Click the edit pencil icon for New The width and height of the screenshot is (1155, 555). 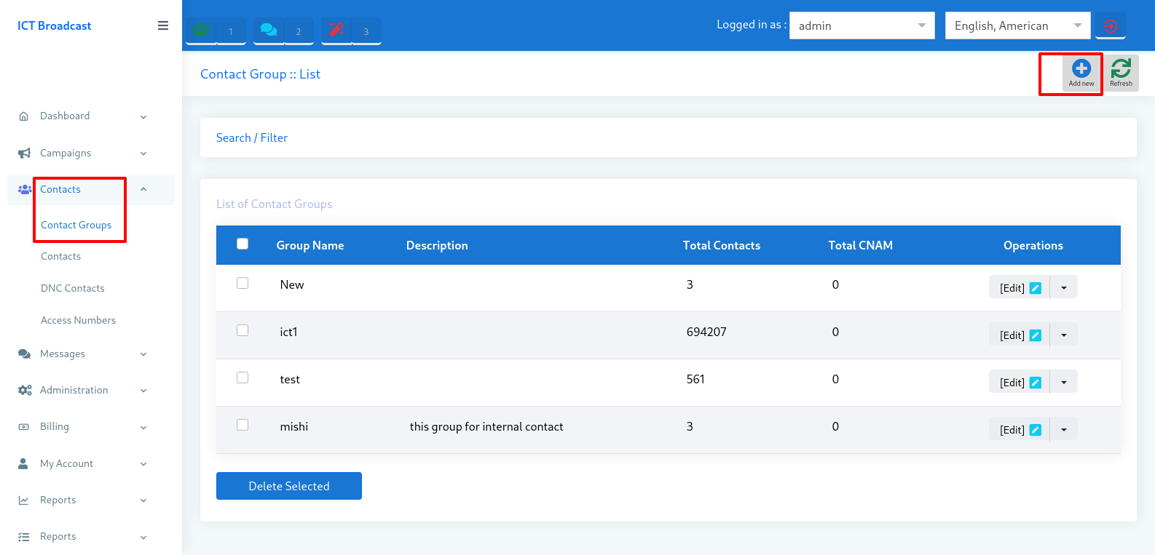[1036, 288]
